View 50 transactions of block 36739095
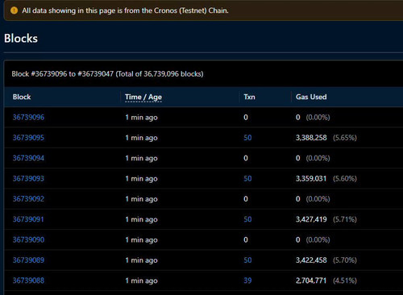This screenshot has height=295, width=403. 247,138
